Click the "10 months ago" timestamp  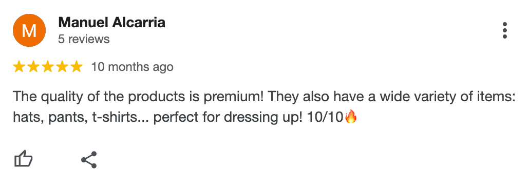tap(133, 67)
